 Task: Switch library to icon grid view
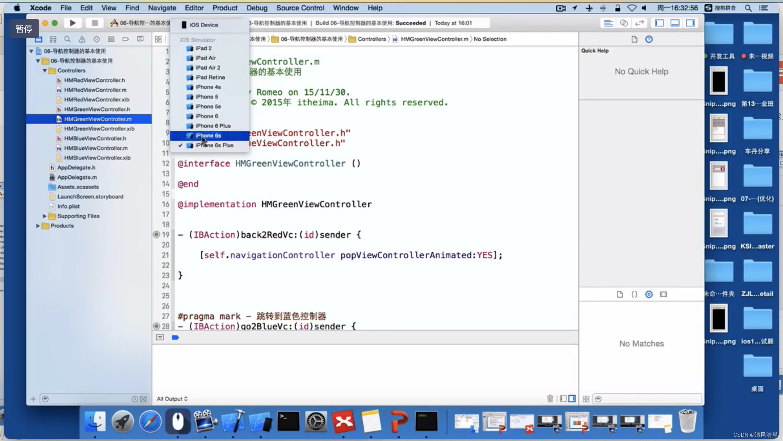click(x=586, y=399)
